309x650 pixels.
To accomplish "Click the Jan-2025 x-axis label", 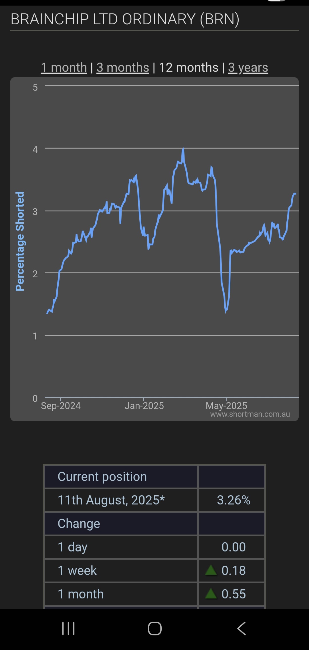I will pos(144,406).
